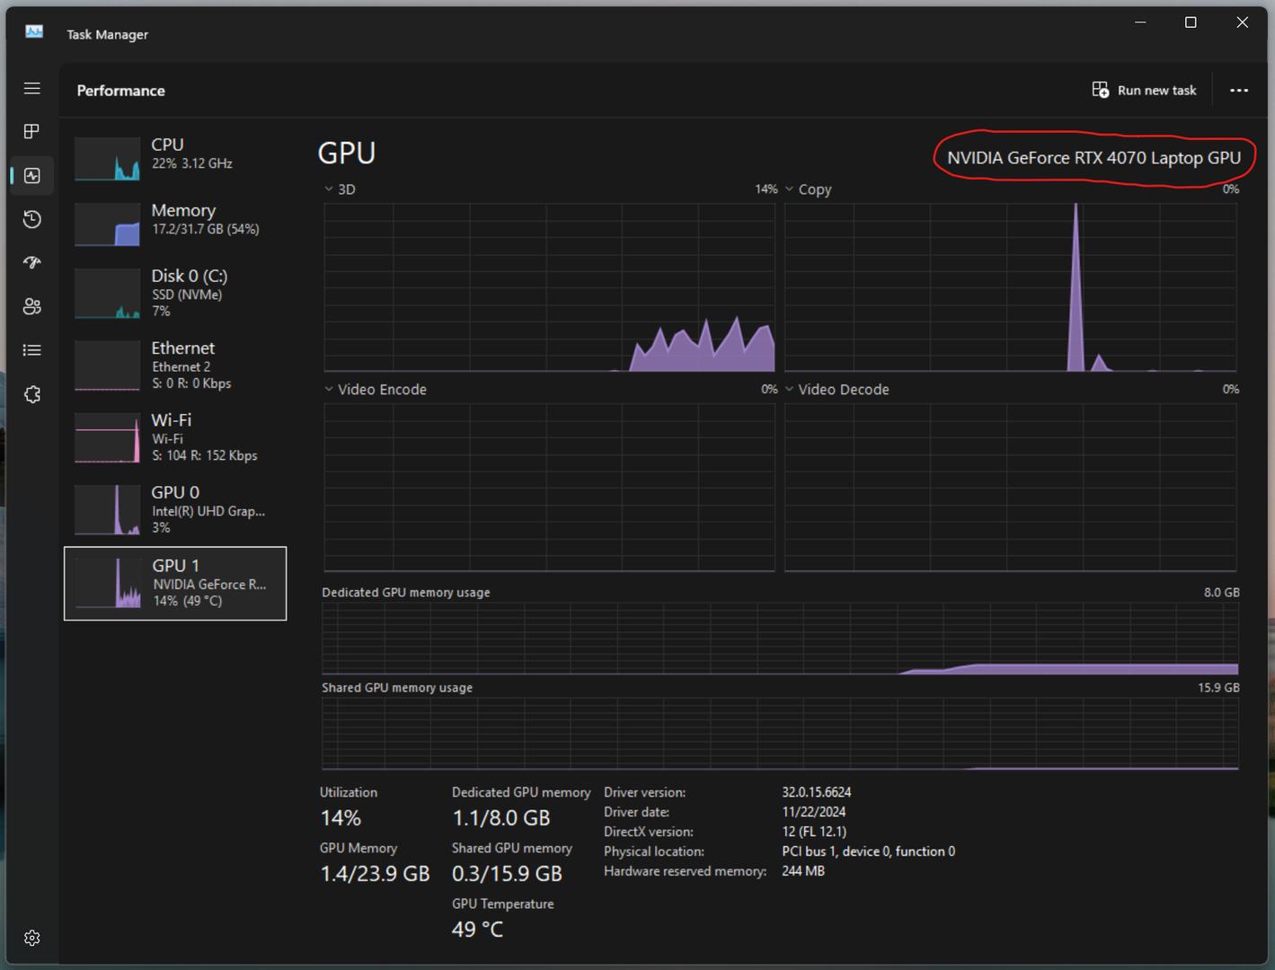Select GPU 0 Intel UHD Graphics entry
1275x970 pixels.
pos(175,509)
